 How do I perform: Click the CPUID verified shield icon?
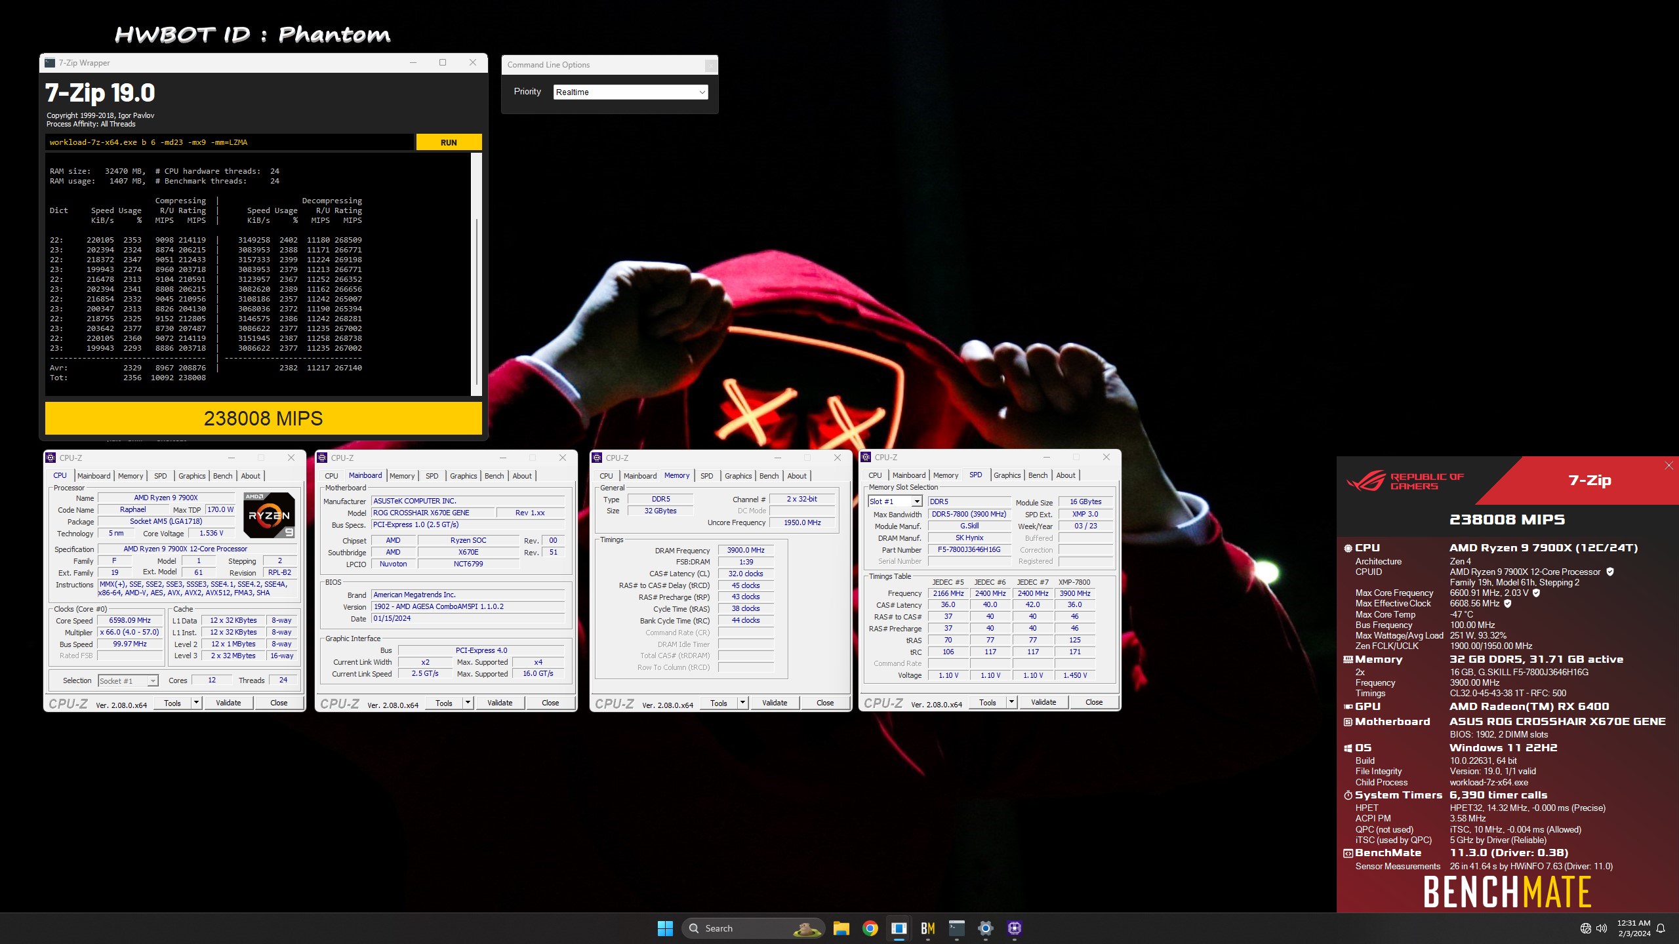point(1609,572)
